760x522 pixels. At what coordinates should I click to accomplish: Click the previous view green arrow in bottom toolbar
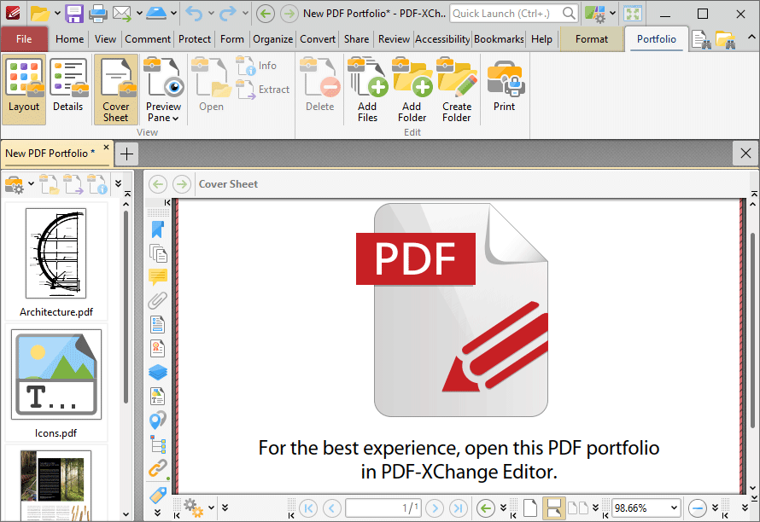(x=486, y=508)
